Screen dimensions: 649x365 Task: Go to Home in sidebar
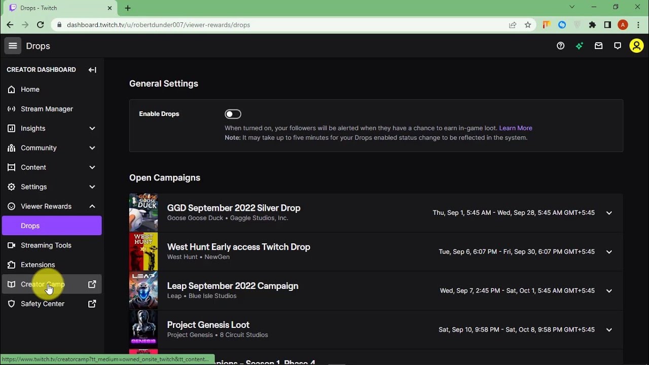tap(52, 89)
